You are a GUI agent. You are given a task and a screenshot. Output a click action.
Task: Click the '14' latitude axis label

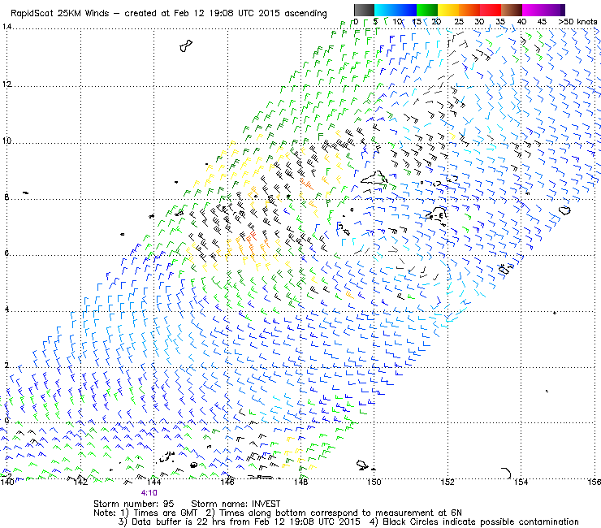click(6, 27)
